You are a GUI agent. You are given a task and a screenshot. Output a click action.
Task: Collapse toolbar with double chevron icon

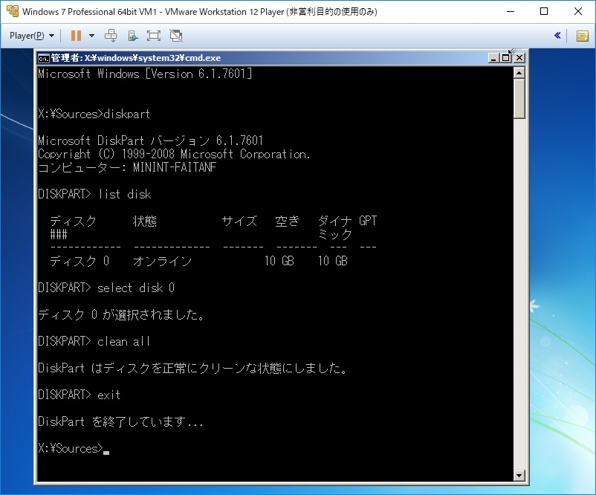(557, 36)
